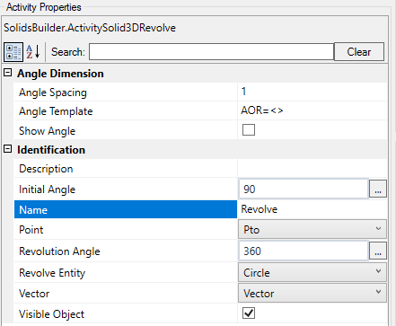Select the Angle Template property label
Screen dimensions: 396x326
point(56,111)
